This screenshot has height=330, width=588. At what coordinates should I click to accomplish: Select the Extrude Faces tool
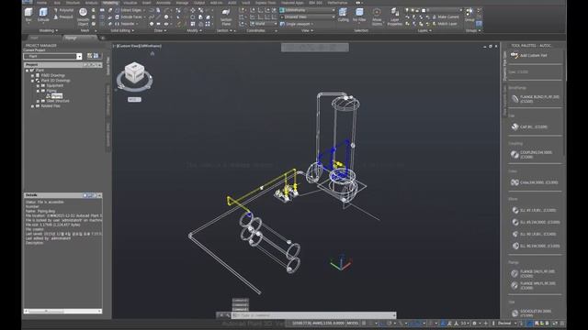pos(130,16)
